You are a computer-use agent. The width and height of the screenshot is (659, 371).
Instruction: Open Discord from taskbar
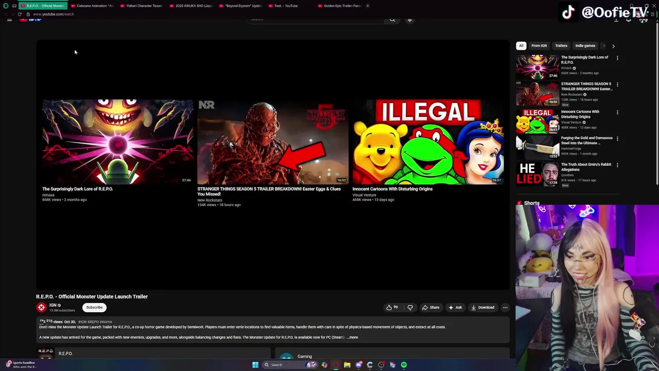coord(359,365)
